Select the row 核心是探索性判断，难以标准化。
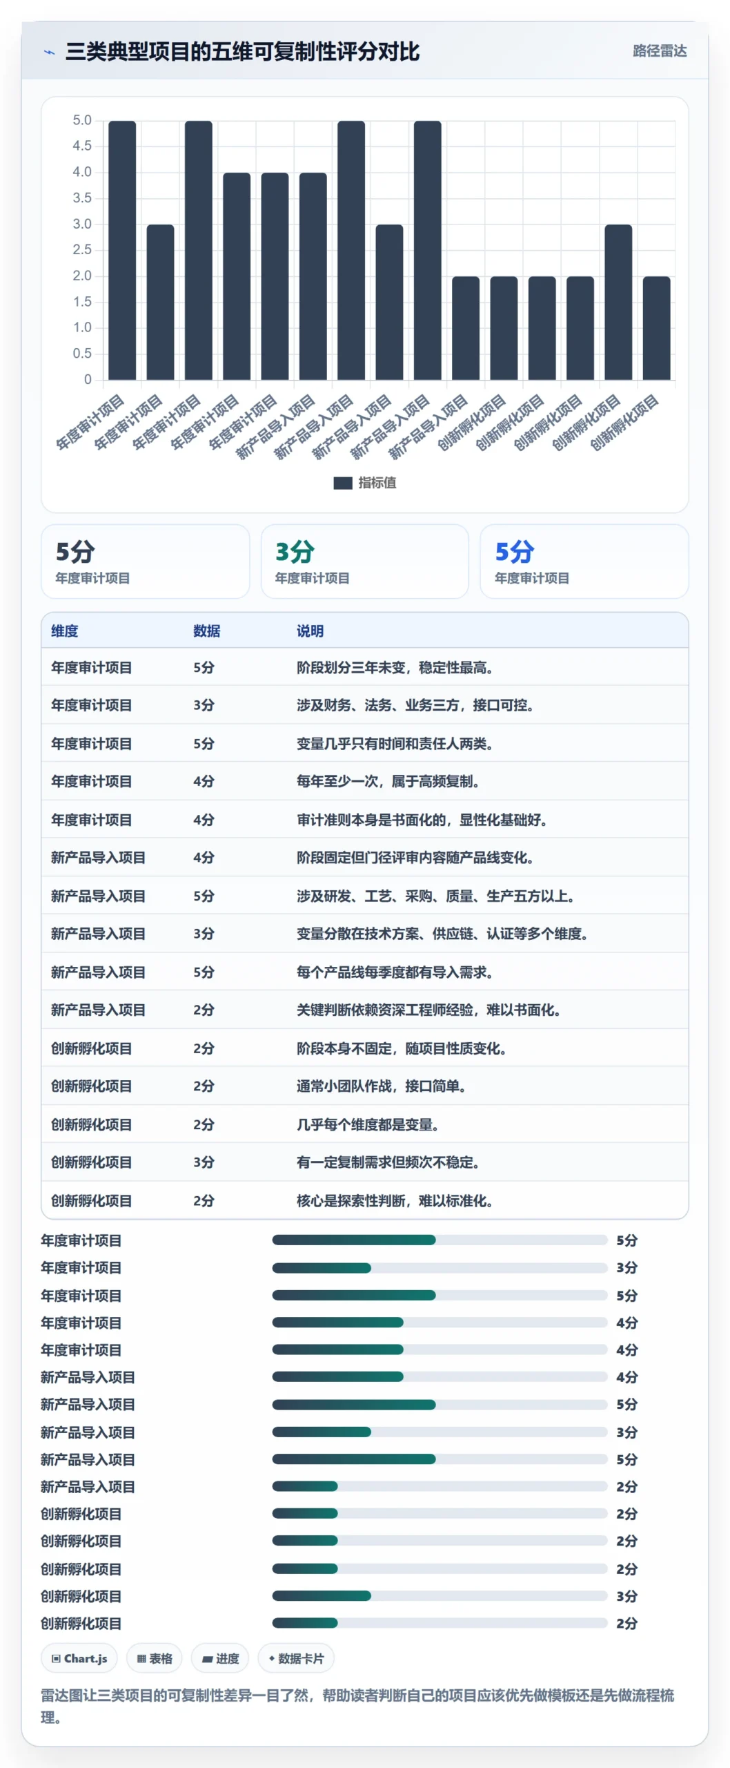730x1768 pixels. click(x=365, y=1200)
